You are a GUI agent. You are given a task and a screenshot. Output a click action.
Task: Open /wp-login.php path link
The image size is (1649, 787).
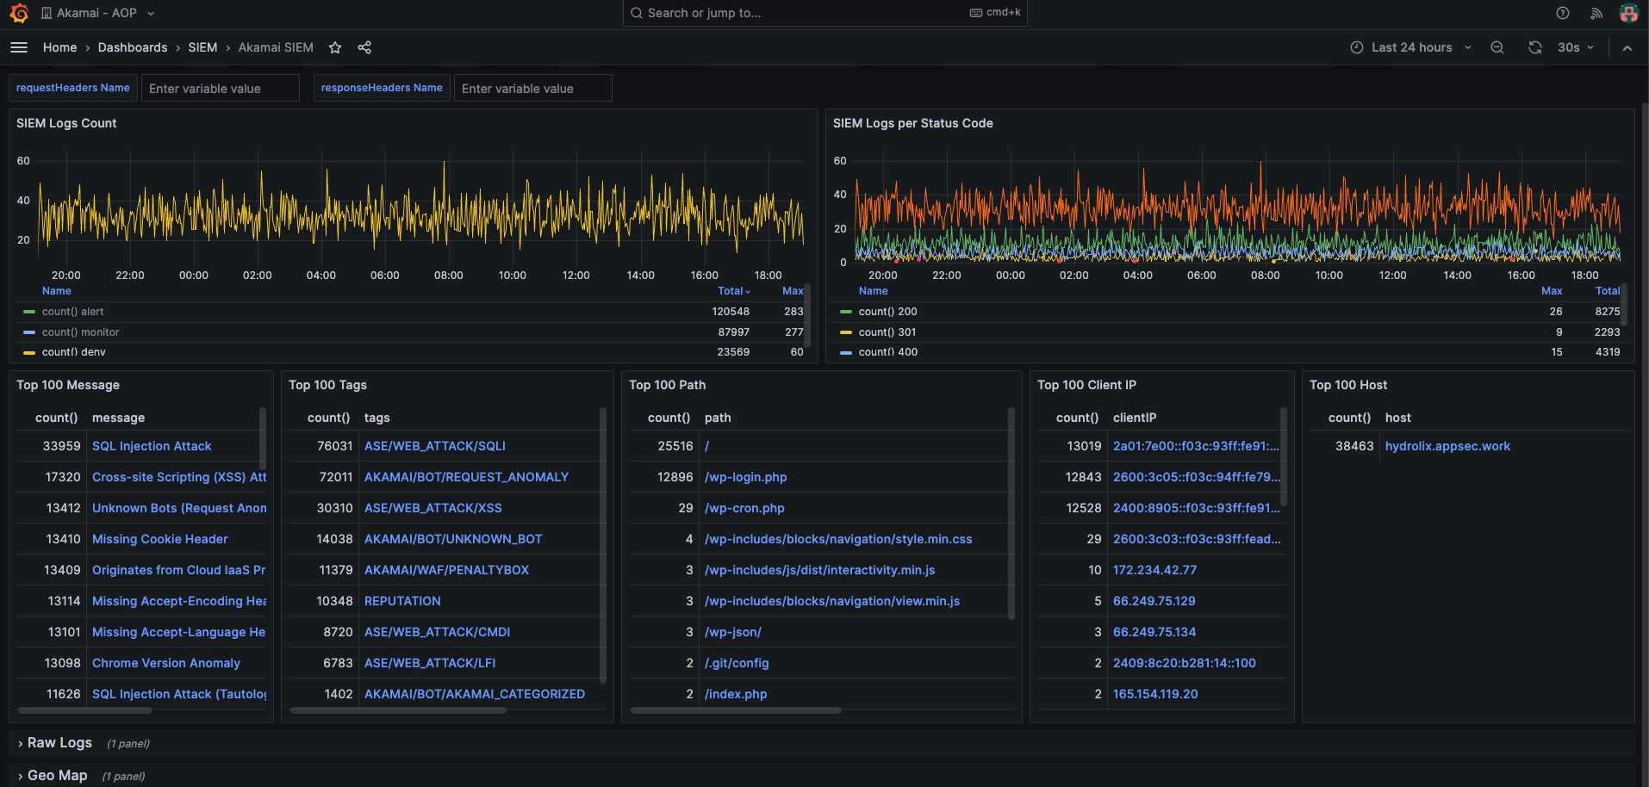(746, 477)
